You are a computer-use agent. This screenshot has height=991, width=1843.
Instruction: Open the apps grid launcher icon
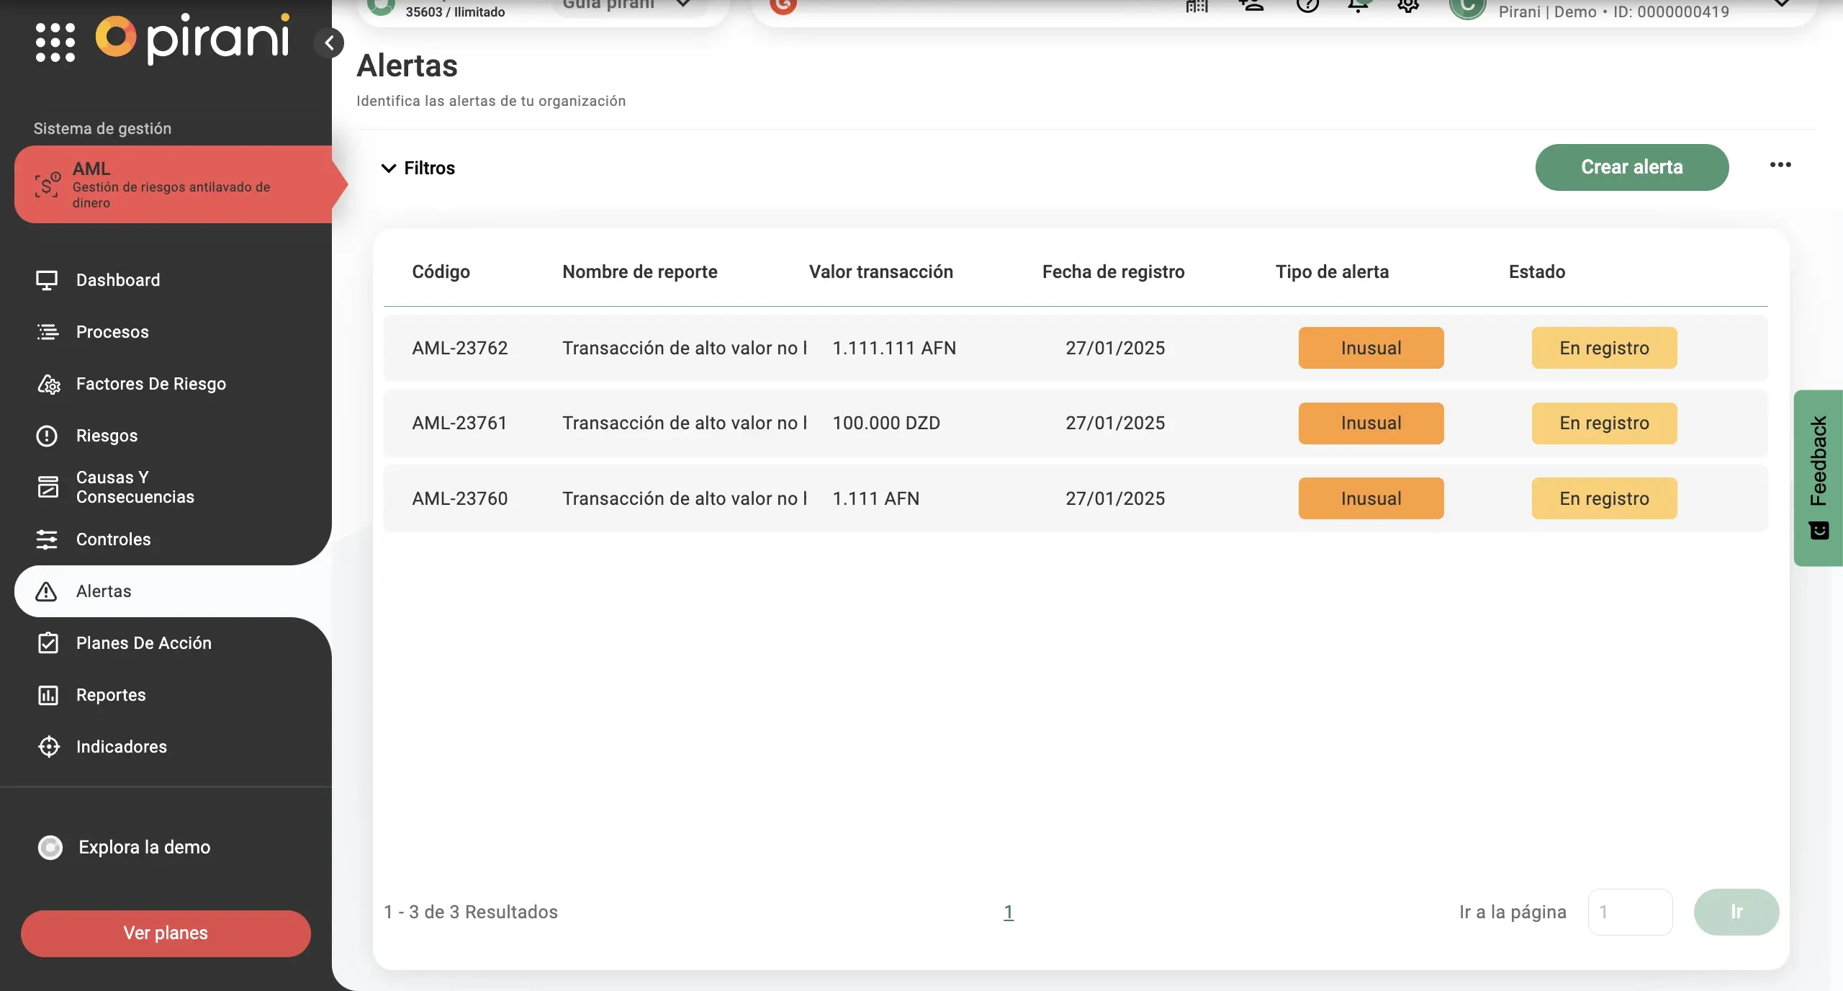[x=55, y=42]
